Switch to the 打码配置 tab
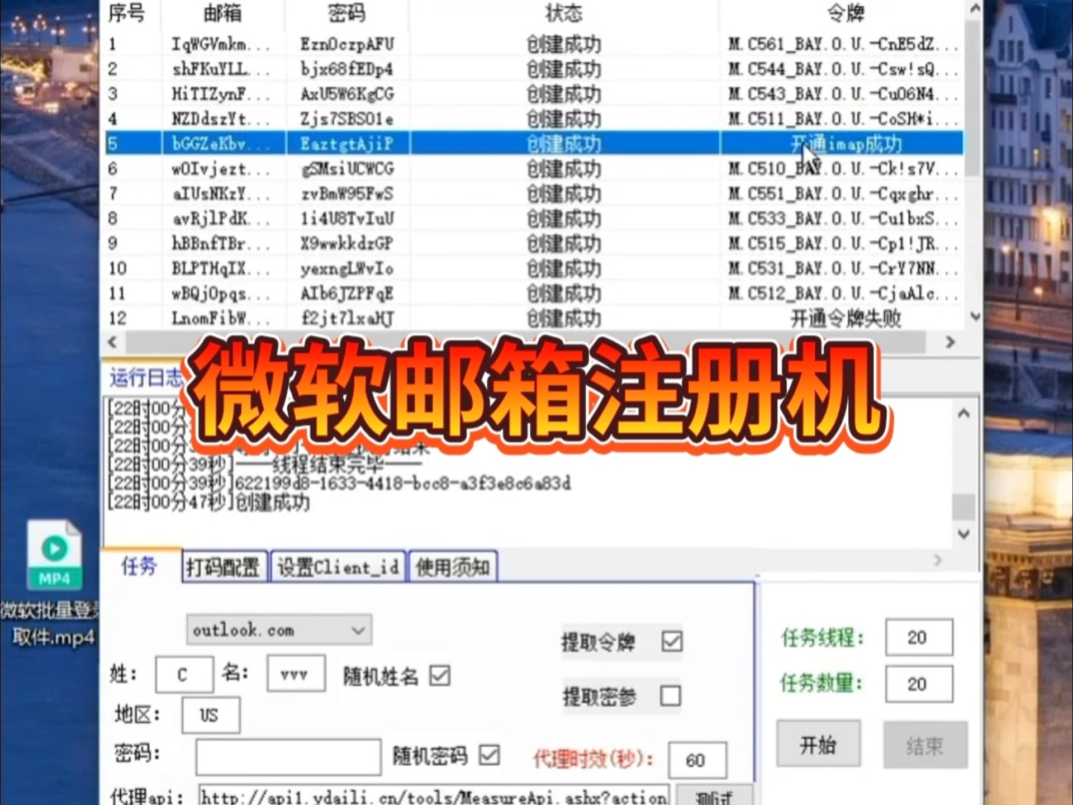This screenshot has height=805, width=1073. (224, 567)
